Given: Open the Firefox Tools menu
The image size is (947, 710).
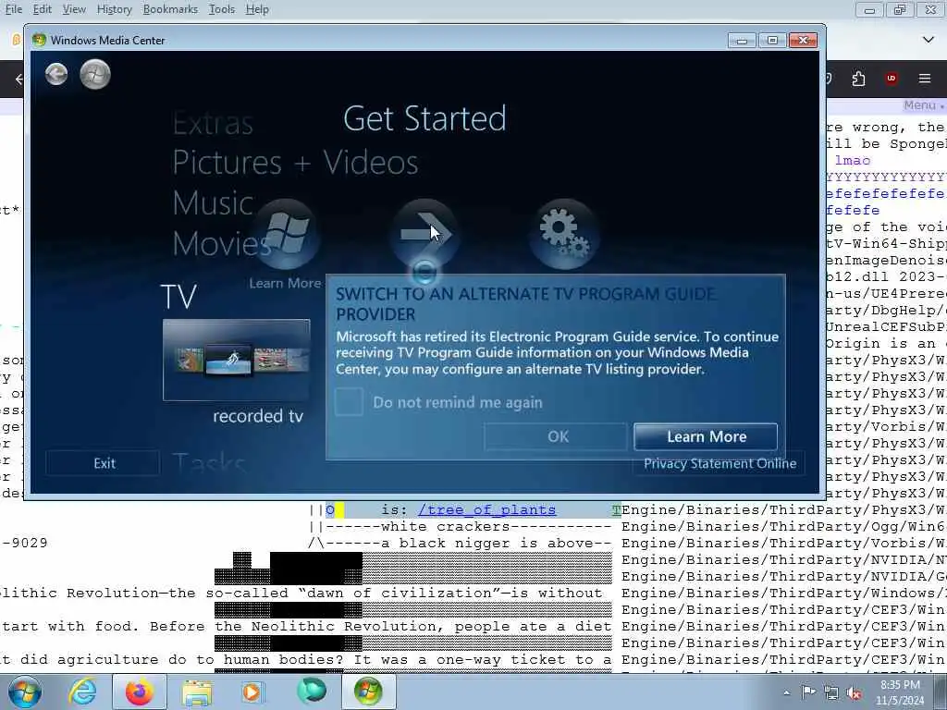Looking at the screenshot, I should (x=222, y=9).
